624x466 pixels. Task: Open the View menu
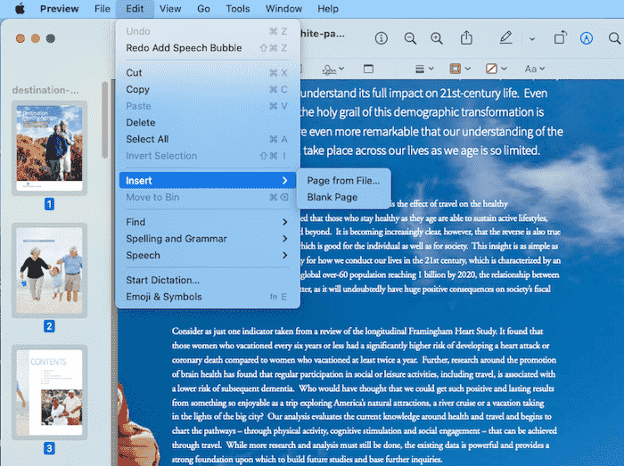170,9
